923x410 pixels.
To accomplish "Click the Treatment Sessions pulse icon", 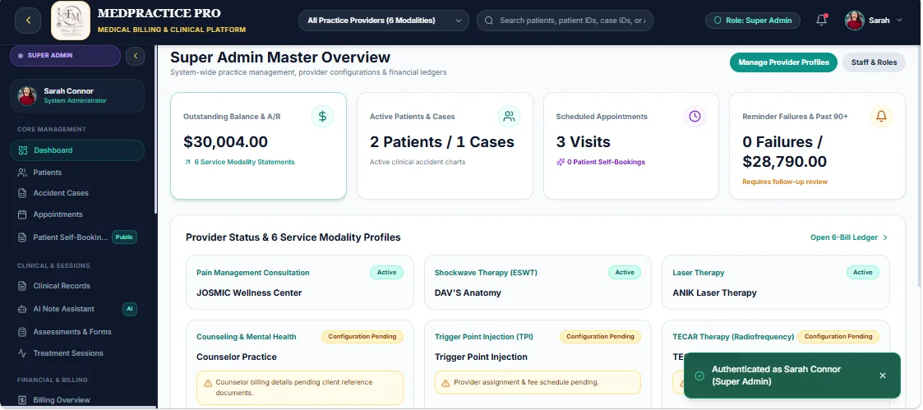I will [x=22, y=353].
